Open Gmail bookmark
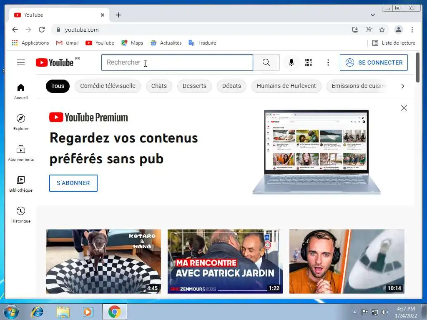Screen dimensions: 427x320 pyautogui.click(x=67, y=43)
